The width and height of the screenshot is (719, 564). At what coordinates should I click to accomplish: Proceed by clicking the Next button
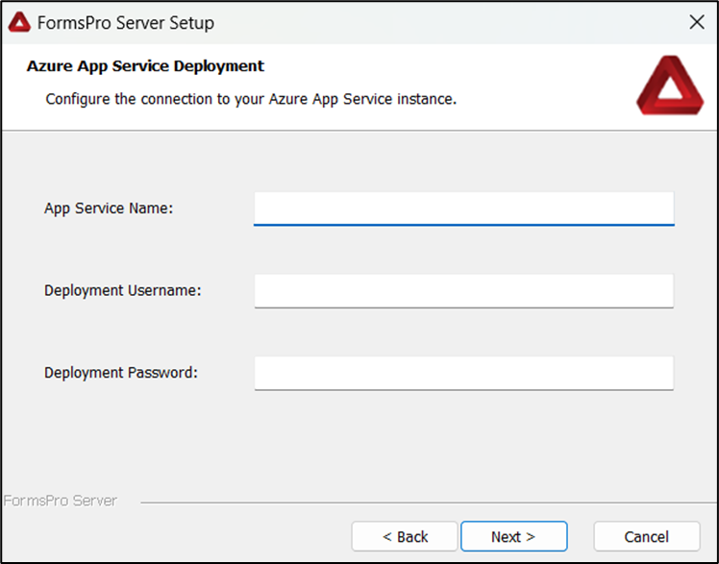click(513, 536)
